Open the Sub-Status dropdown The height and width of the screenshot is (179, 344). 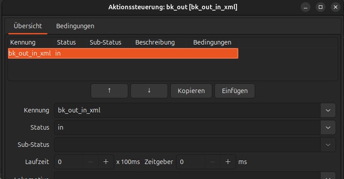pos(328,144)
